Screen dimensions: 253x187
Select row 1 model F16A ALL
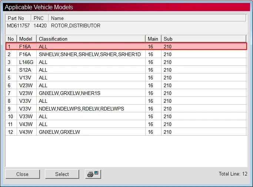click(126, 47)
